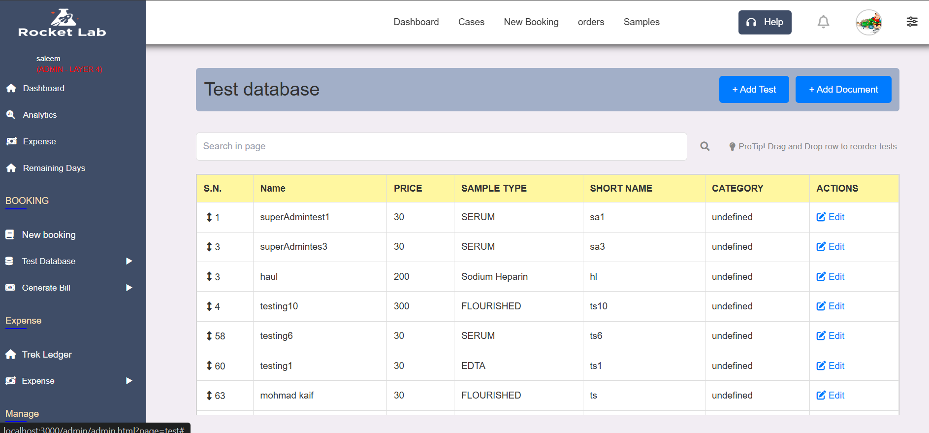Click the Analytics sidebar icon
Screen dimensions: 929x433
(11, 115)
